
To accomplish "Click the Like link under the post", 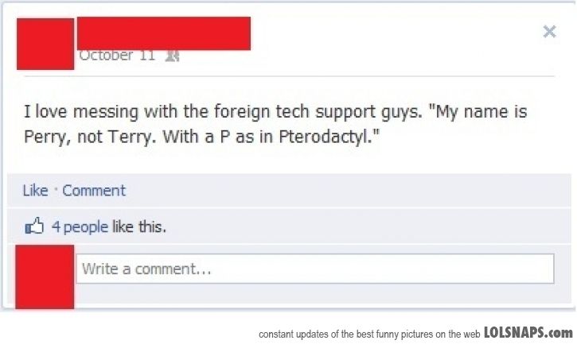I will pos(35,191).
